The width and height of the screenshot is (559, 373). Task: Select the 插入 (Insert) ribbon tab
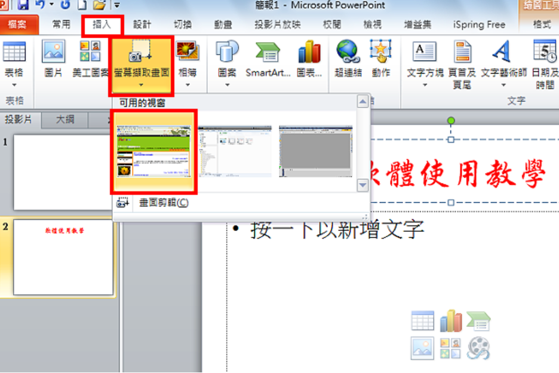(102, 25)
